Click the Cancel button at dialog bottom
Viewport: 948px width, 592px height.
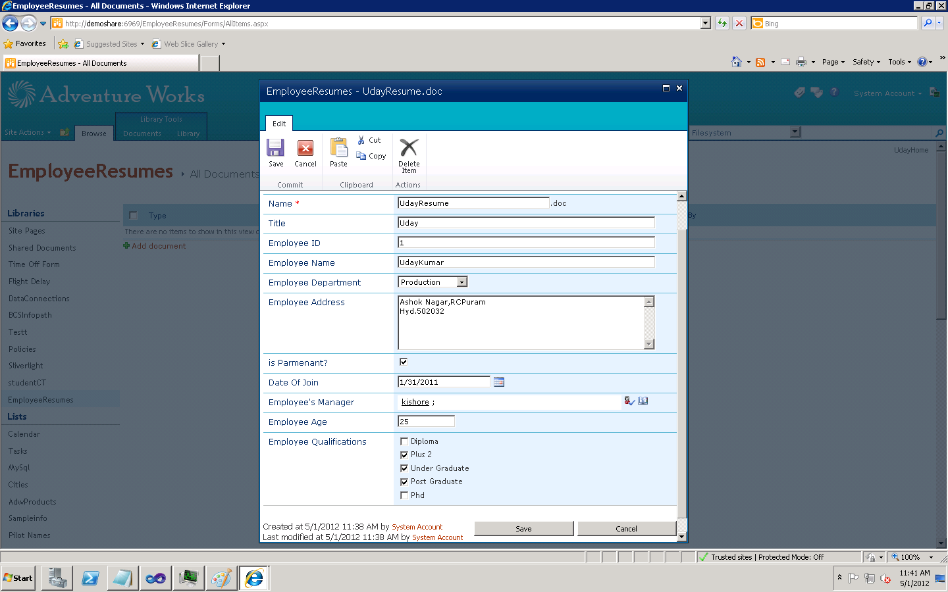point(626,528)
